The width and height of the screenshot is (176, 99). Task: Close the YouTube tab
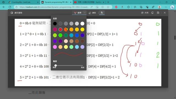point(103,2)
